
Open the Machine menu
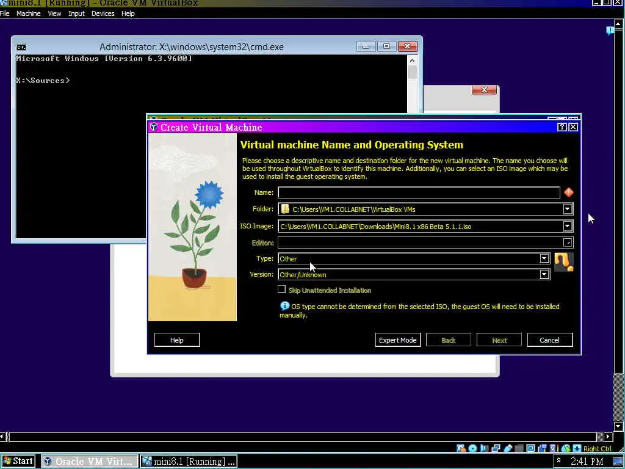[28, 13]
